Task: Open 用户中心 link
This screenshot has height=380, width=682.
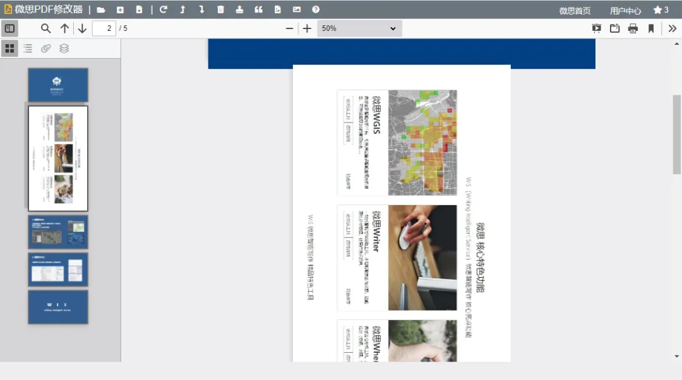Action: click(x=625, y=11)
